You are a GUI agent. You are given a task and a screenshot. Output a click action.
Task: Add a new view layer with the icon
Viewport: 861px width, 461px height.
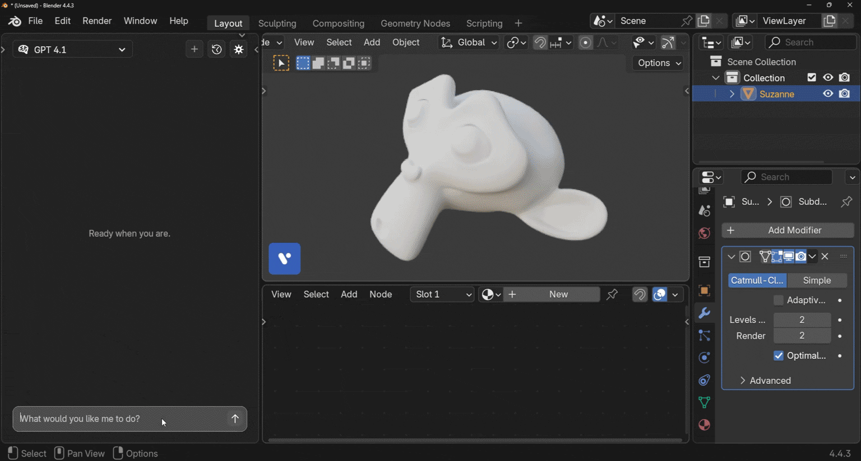(x=830, y=21)
